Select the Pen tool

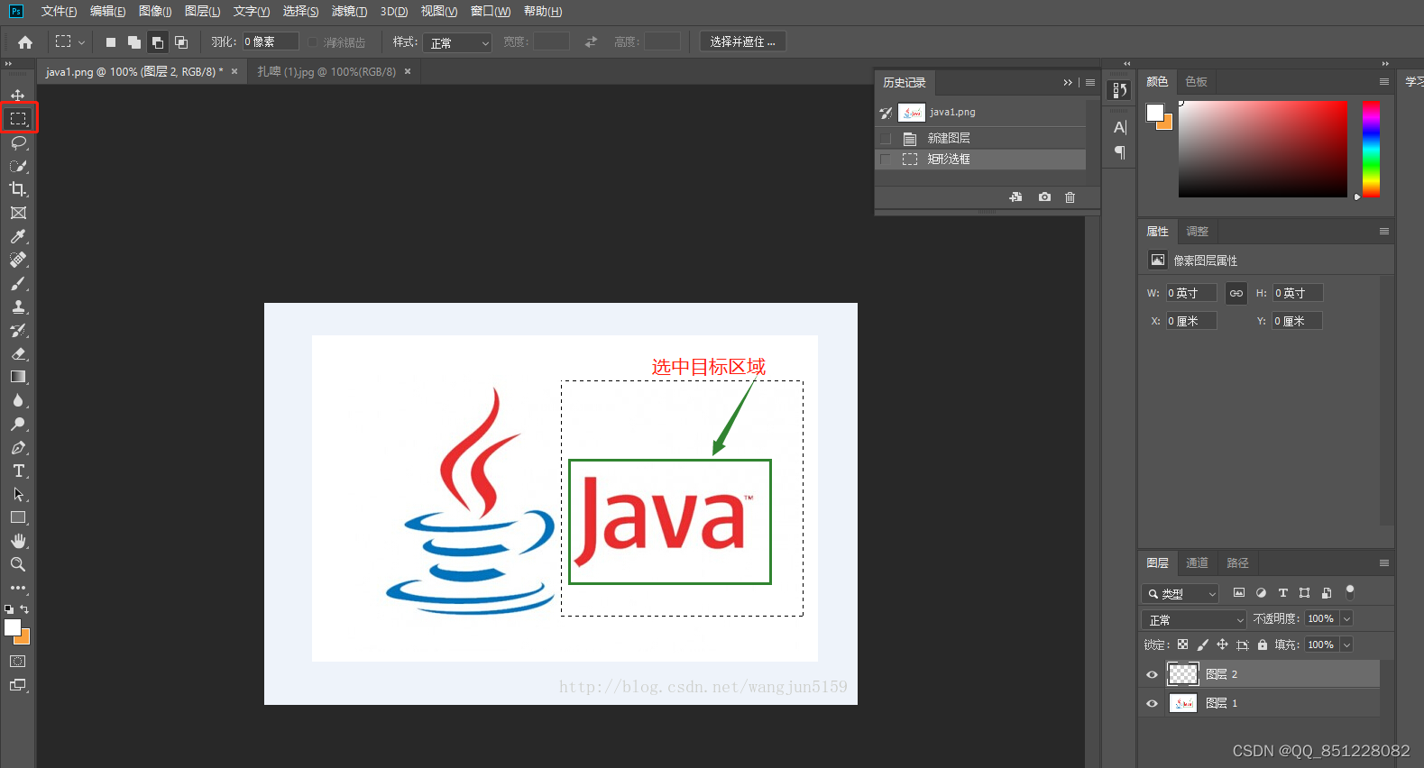pyautogui.click(x=18, y=447)
